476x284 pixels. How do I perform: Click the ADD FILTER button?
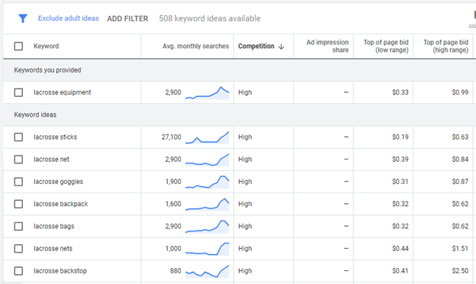click(x=127, y=18)
